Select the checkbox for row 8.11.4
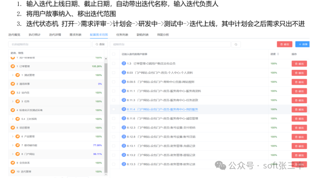Screen dimensions: 314x178 [114, 109]
